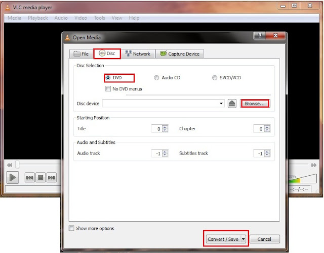Screen dimensions: 324x253
Task: Click the Play button in VLC player
Action: coord(12,177)
